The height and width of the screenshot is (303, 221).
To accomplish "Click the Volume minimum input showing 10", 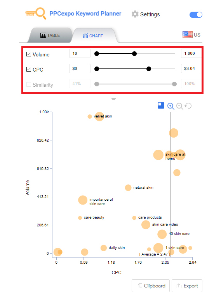I will click(x=80, y=53).
